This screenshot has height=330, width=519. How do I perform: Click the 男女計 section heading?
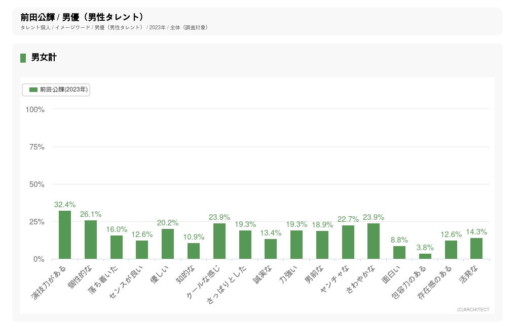[x=44, y=58]
